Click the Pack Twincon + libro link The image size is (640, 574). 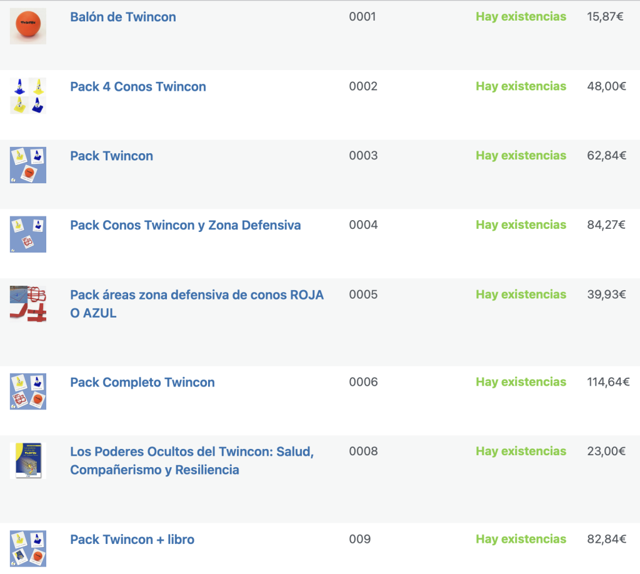[x=132, y=540]
